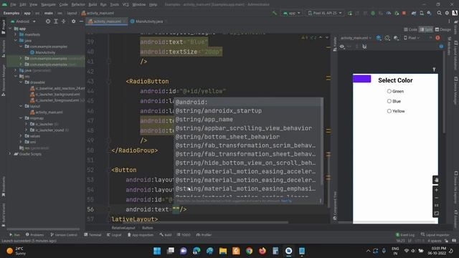The image size is (459, 258).
Task: Toggle the view options eye icon in preview
Action: click(342, 47)
